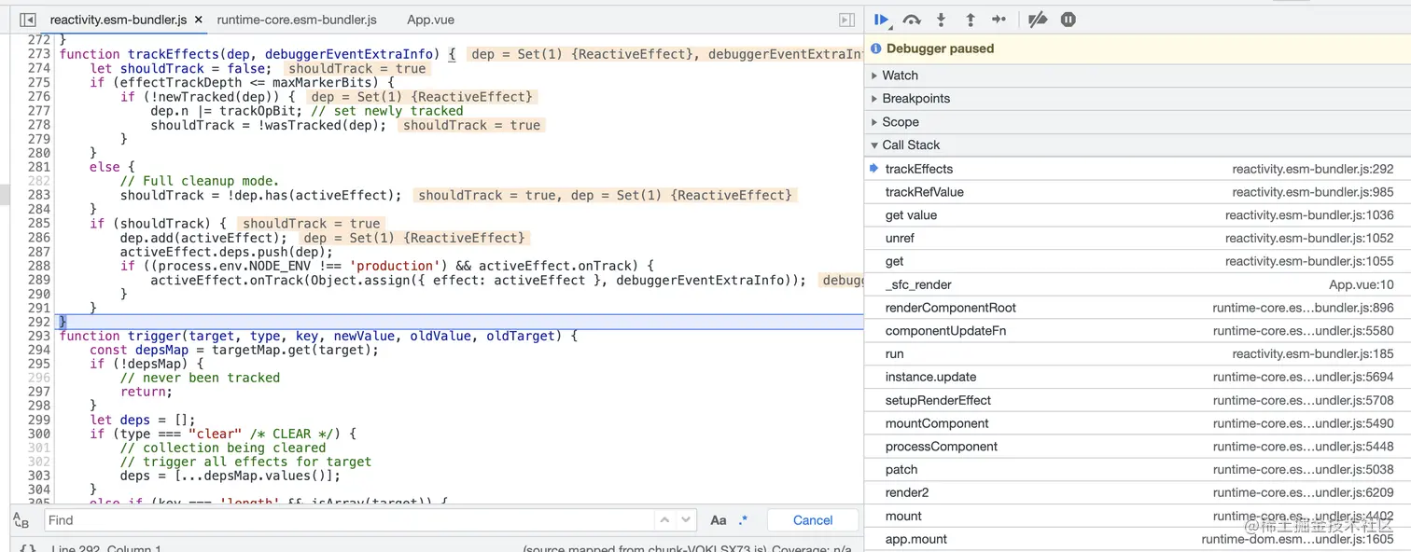The height and width of the screenshot is (552, 1411).
Task: Open the reactivity.esm-bundler.js:985 link
Action: pos(1313,192)
